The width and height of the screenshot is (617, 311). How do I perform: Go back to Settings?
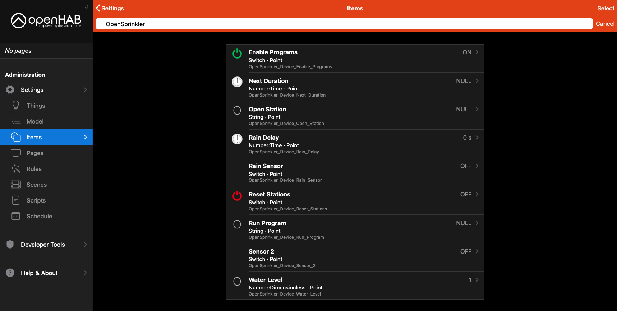pyautogui.click(x=110, y=8)
